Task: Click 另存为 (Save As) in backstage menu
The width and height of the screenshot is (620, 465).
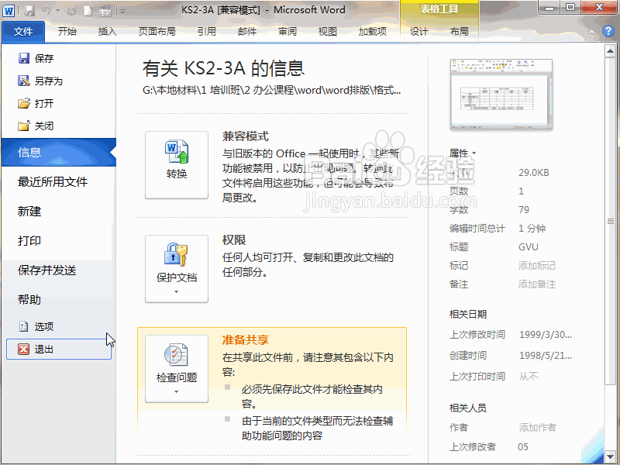Action: [x=40, y=81]
